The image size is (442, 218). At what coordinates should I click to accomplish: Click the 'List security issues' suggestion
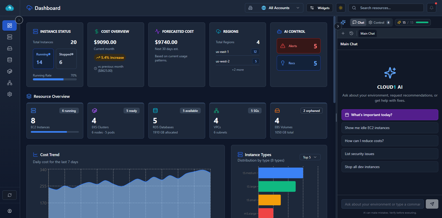point(390,154)
